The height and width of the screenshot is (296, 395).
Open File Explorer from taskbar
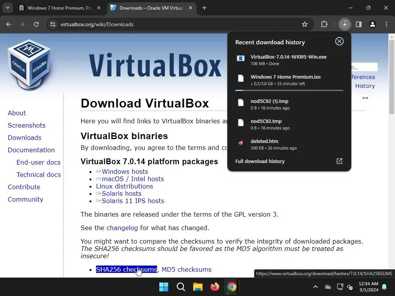[x=198, y=287]
